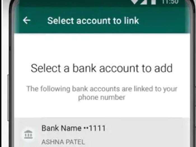This screenshot has height=147, width=196.
Task: Tap the 'phone number' line of description
Action: click(102, 97)
